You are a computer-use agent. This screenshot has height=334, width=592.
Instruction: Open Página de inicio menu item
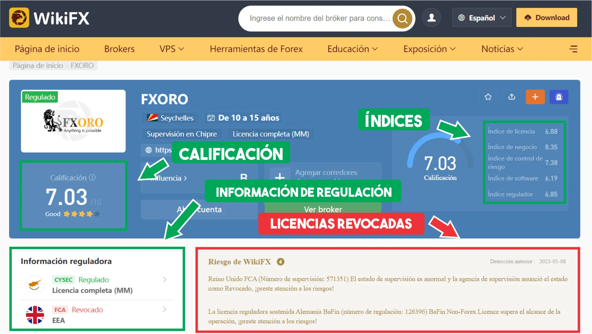pos(47,49)
